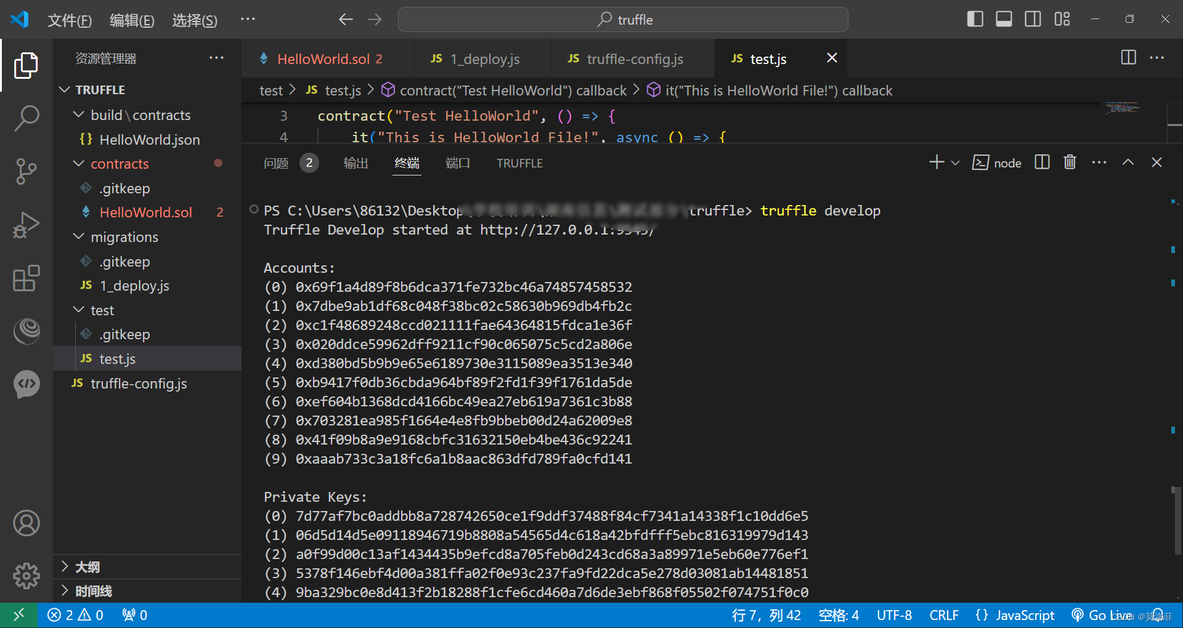Open the Run and Debug view
This screenshot has height=628, width=1183.
[x=26, y=225]
